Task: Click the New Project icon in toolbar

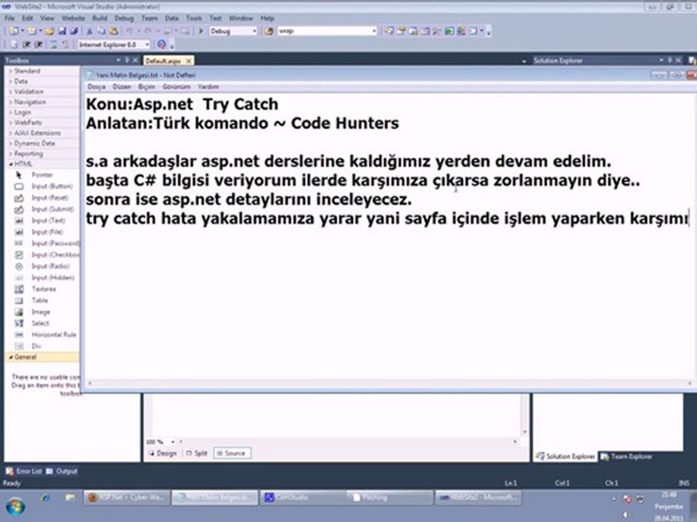Action: [14, 31]
